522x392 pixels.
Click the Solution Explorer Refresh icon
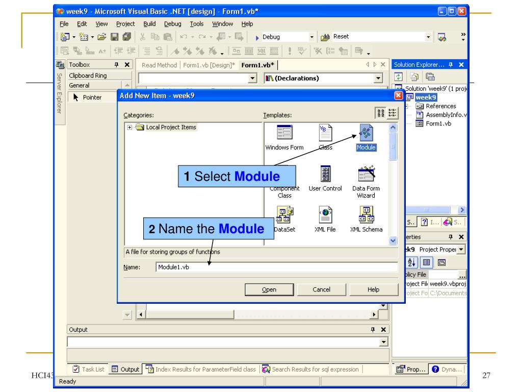coord(399,77)
